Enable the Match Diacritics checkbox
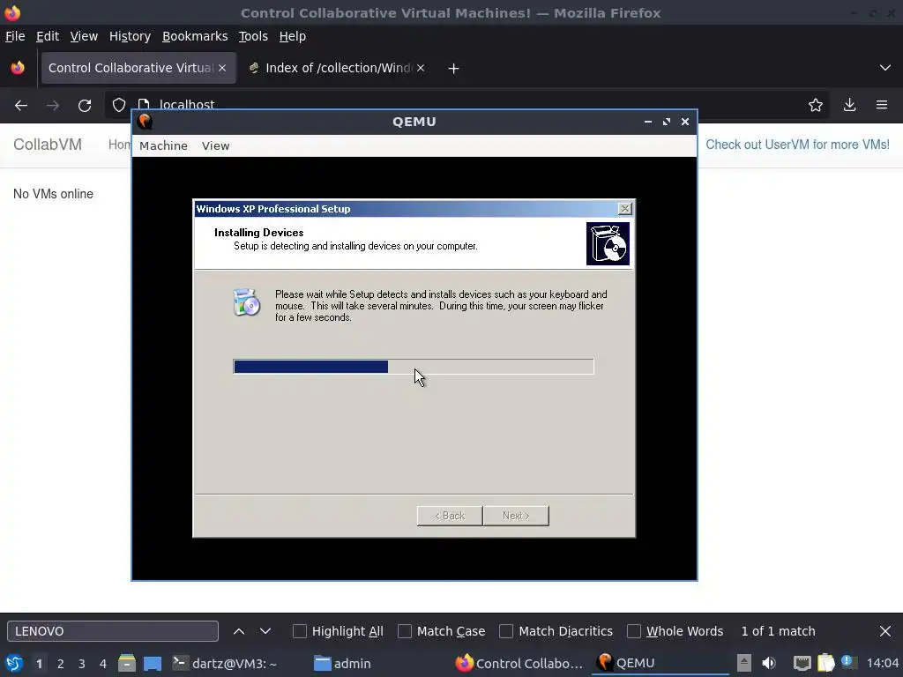903x677 pixels. click(x=505, y=631)
